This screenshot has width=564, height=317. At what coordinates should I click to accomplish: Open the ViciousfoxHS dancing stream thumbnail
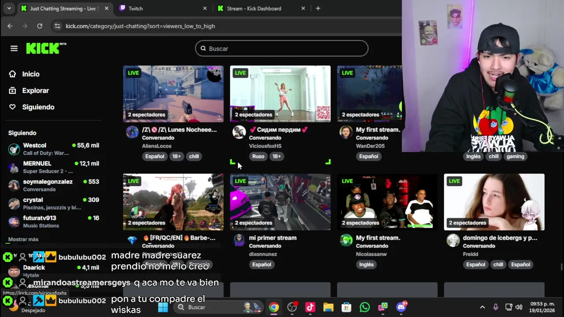point(280,94)
